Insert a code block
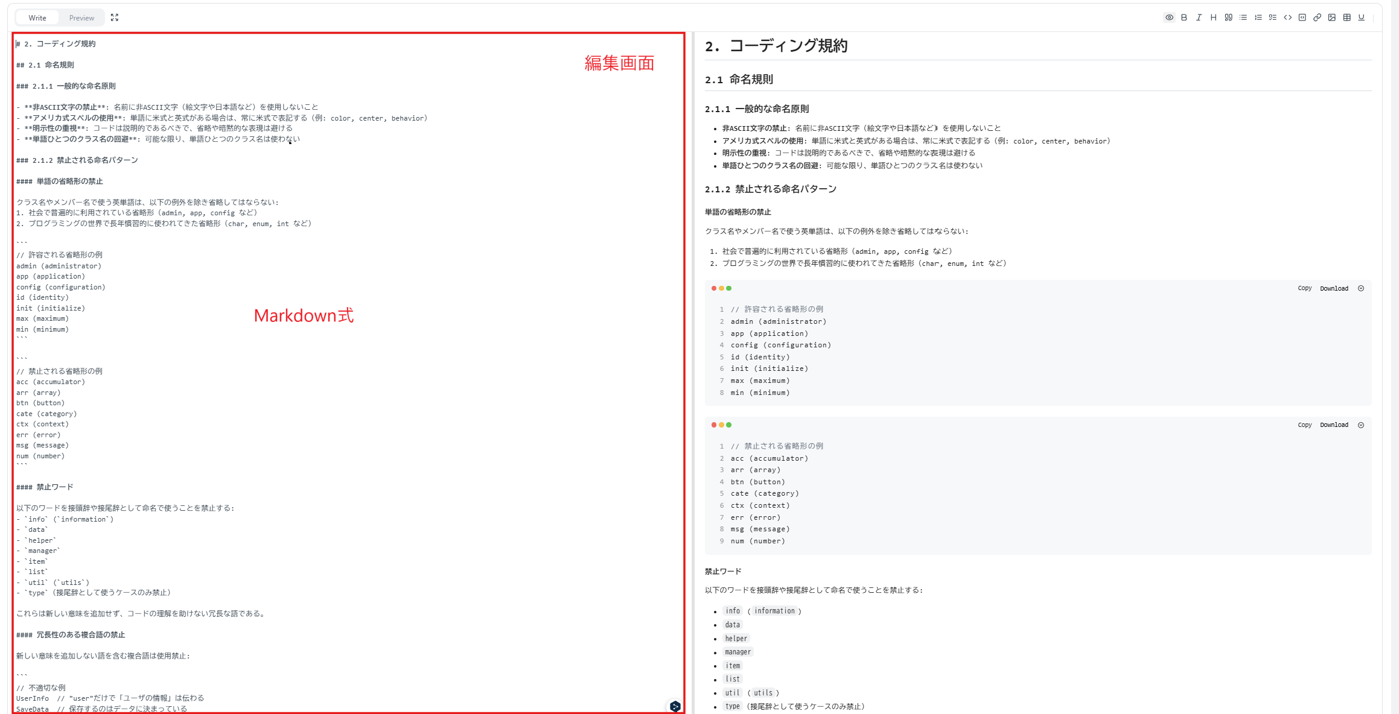The image size is (1399, 714). point(1302,17)
